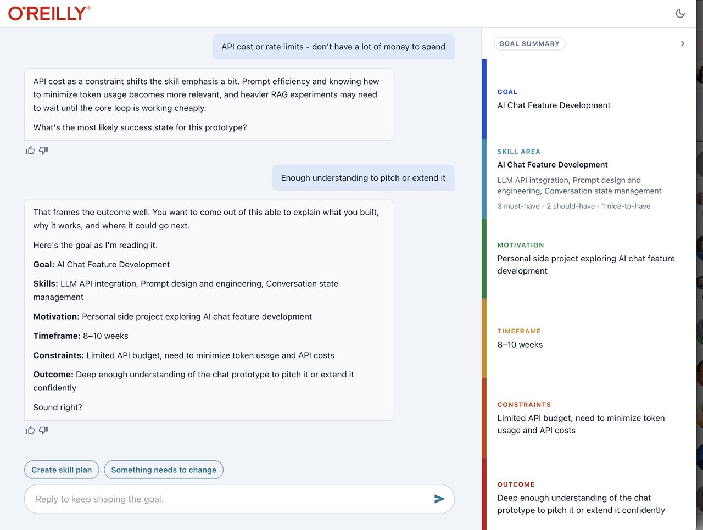Click the Create skill plan button
Image resolution: width=703 pixels, height=530 pixels.
coord(62,470)
